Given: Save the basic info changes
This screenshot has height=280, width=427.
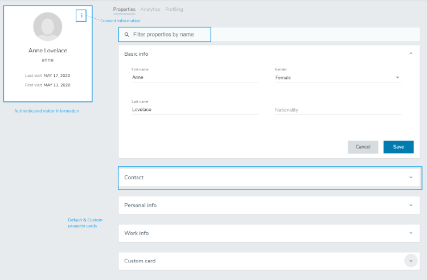Looking at the screenshot, I should (x=398, y=147).
